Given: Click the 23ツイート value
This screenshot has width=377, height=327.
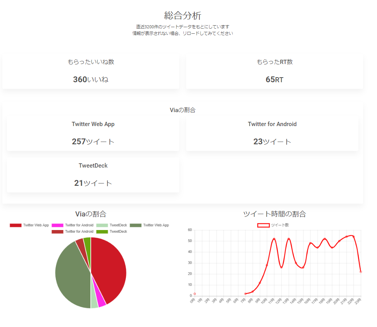Looking at the screenshot, I should pos(272,141).
